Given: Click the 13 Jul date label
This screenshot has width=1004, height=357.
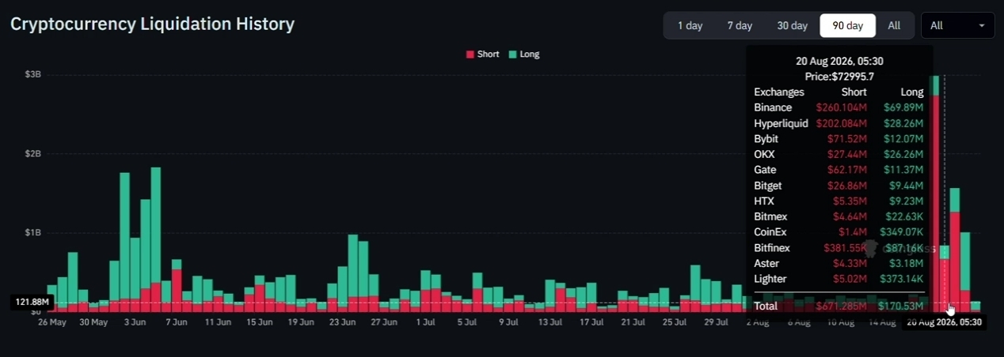Looking at the screenshot, I should (x=550, y=322).
